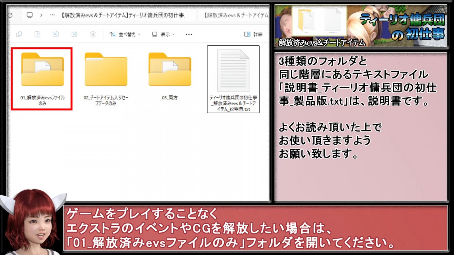
Task: Click the 03_両方 name label
Action: [x=170, y=98]
